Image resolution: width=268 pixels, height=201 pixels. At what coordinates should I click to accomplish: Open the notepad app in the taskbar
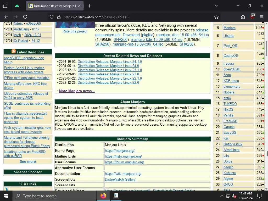point(116,196)
